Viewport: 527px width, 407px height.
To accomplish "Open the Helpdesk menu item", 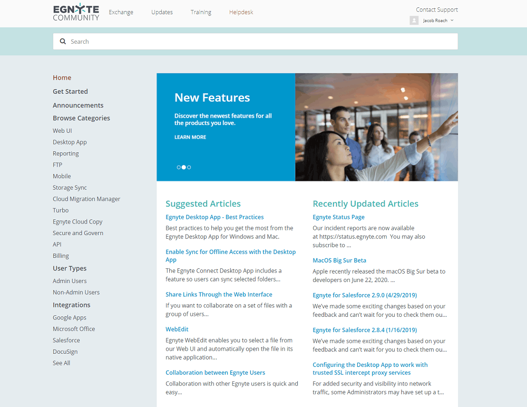I will (x=241, y=12).
